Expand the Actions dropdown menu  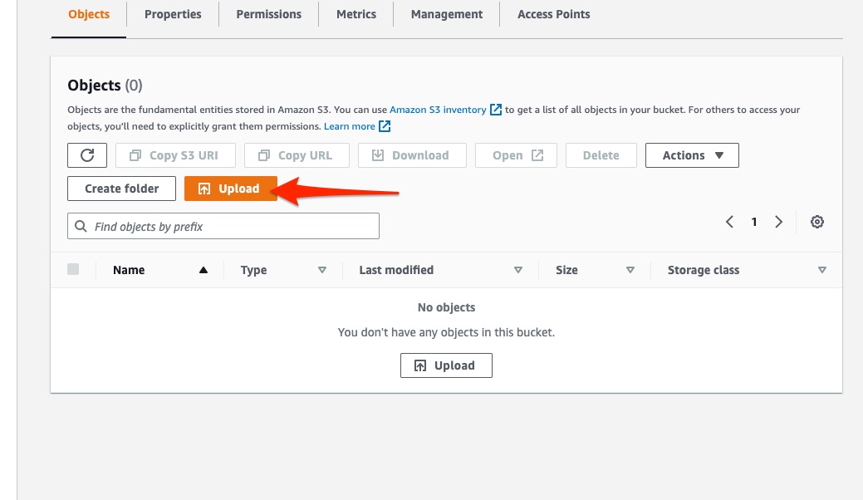[x=692, y=155]
